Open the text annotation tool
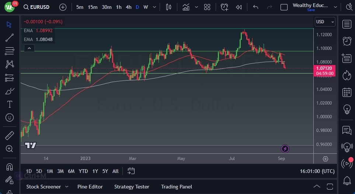 coord(10,104)
